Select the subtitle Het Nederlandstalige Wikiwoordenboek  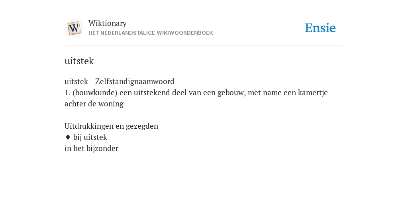pos(151,33)
